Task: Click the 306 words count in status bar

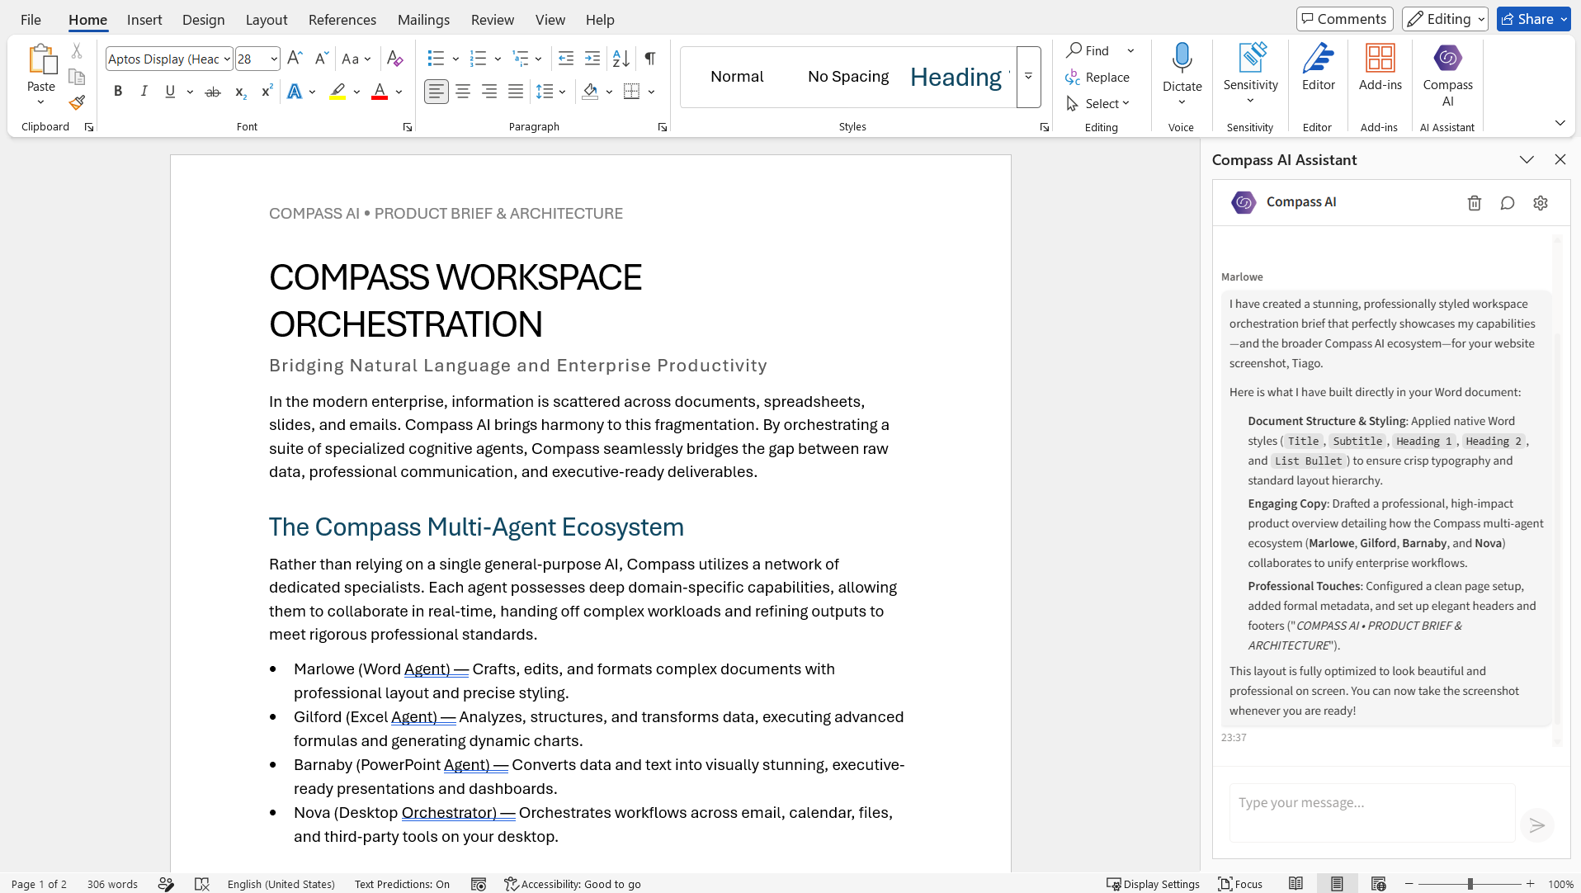Action: pos(112,884)
